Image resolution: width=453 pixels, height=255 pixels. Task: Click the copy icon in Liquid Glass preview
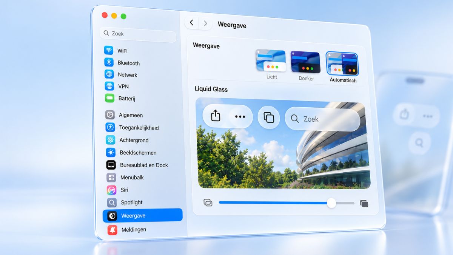click(269, 117)
